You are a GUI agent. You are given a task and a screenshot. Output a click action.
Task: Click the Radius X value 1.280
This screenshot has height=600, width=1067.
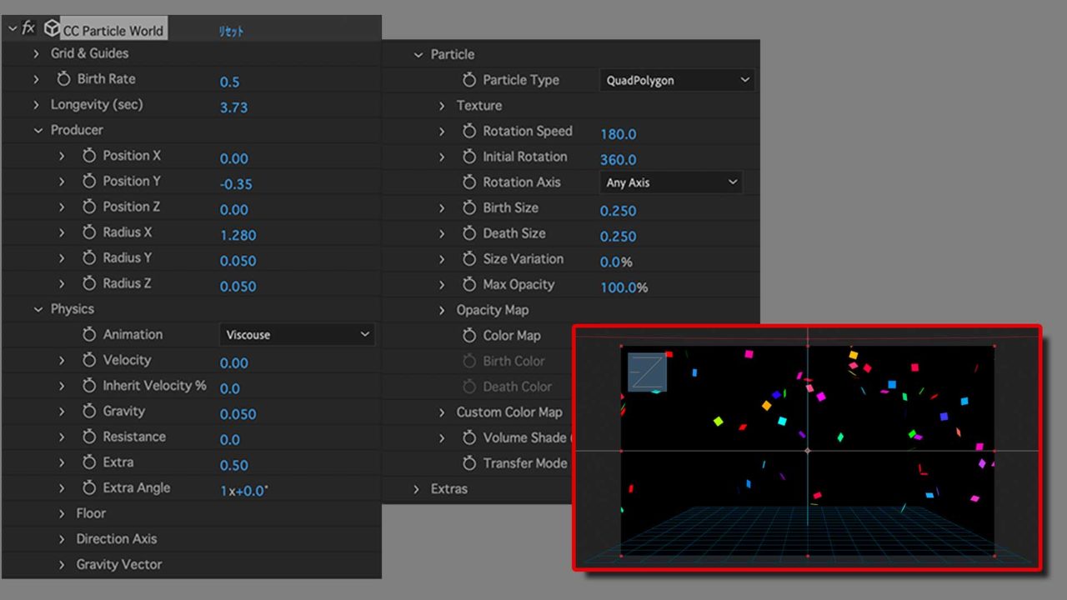238,236
